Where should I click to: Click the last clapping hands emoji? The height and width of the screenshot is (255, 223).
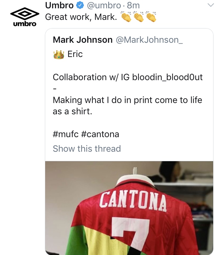[151, 17]
